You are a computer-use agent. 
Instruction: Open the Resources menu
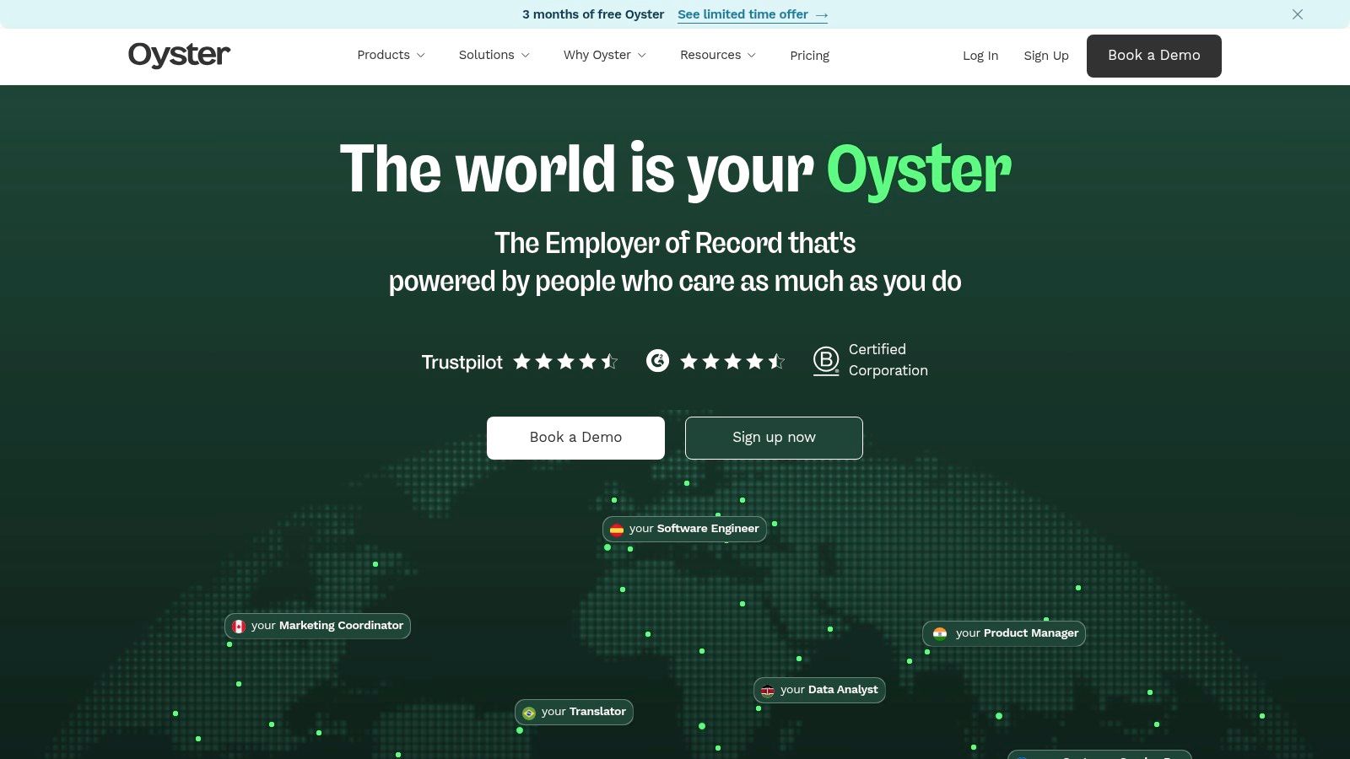[x=718, y=55]
